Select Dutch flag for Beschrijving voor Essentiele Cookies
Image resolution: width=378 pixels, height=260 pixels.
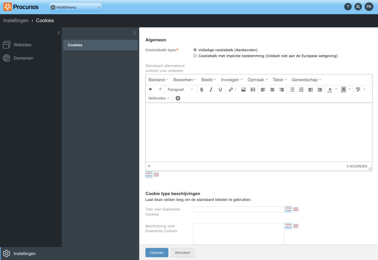pyautogui.click(x=288, y=226)
